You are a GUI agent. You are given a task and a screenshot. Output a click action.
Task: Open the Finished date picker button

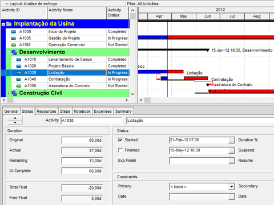pyautogui.click(x=231, y=150)
